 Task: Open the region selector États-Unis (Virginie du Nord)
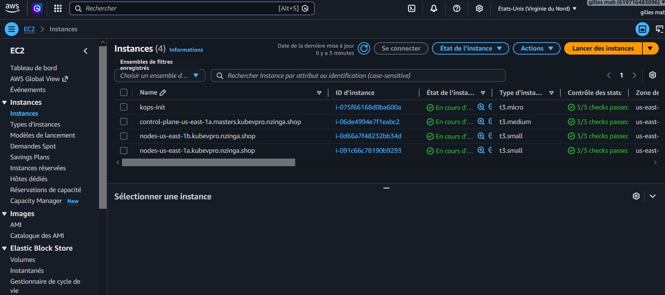[x=537, y=8]
